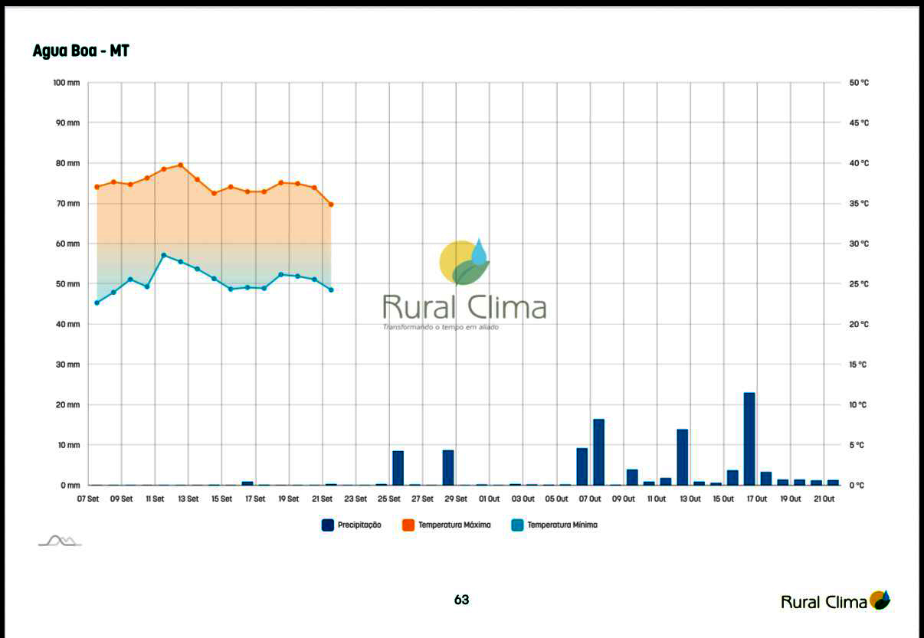
Task: Toggle the Precipitação legend label
Action: click(x=359, y=525)
